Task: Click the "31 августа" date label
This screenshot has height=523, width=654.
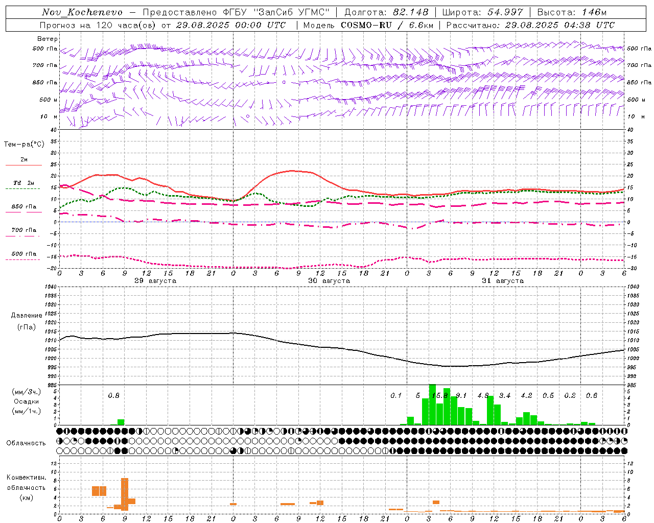Action: coord(503,281)
